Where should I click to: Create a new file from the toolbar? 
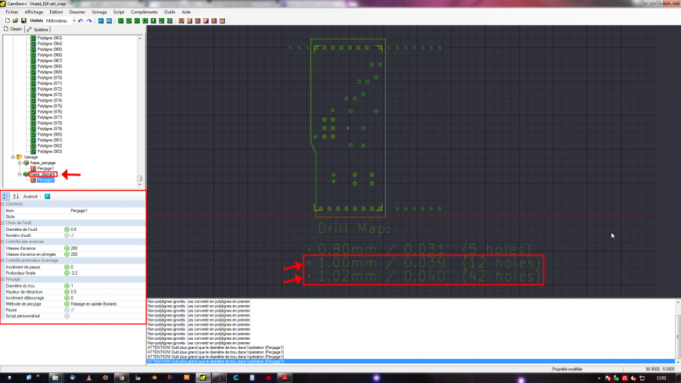click(x=8, y=20)
